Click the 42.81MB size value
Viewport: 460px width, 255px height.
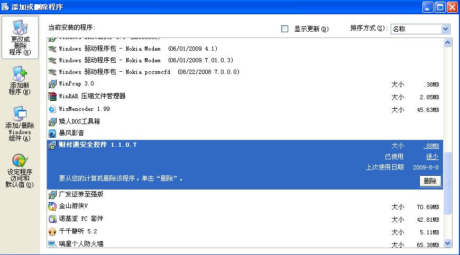[428, 220]
